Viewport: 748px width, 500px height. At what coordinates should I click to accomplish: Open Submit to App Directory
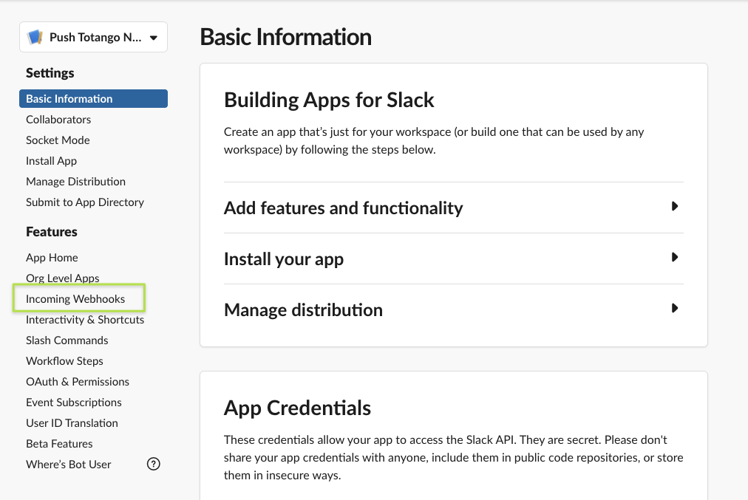point(85,202)
